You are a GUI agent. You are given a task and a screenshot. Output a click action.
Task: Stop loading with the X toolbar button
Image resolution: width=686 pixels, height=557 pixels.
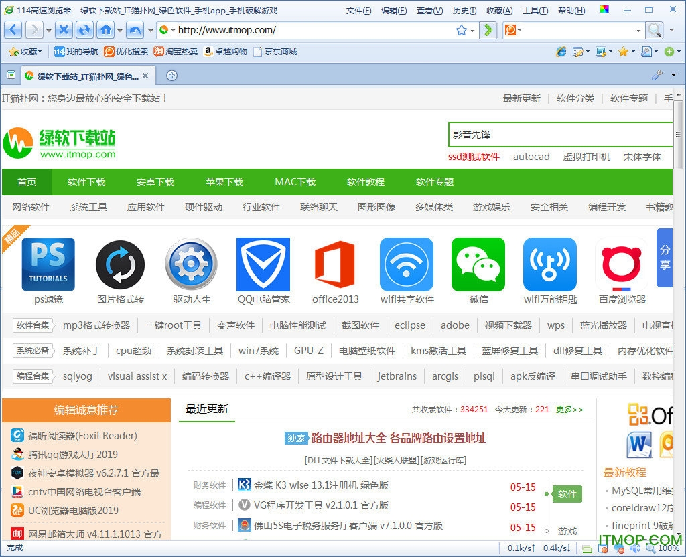tap(64, 30)
